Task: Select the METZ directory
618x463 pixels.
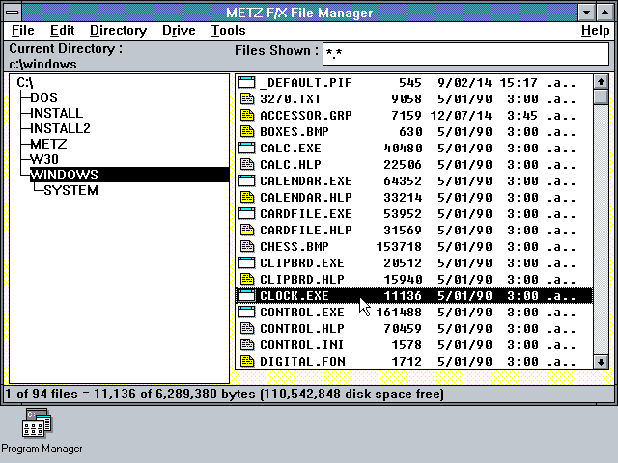Action: (48, 144)
